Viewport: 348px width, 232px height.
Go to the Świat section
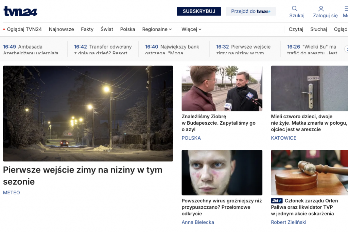click(x=107, y=29)
